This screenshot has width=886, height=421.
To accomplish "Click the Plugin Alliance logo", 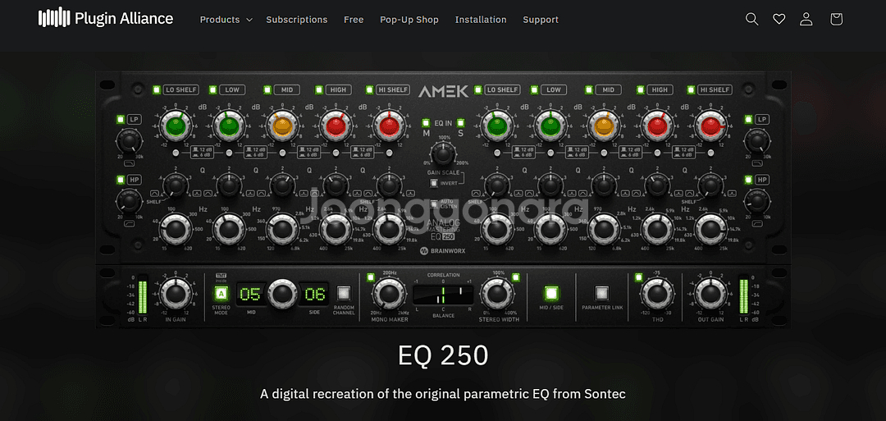I will [106, 18].
